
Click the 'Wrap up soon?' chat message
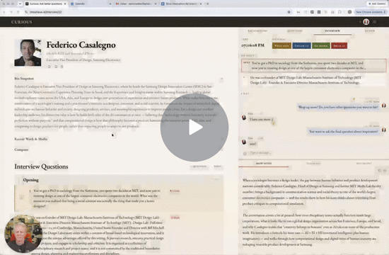click(338, 107)
